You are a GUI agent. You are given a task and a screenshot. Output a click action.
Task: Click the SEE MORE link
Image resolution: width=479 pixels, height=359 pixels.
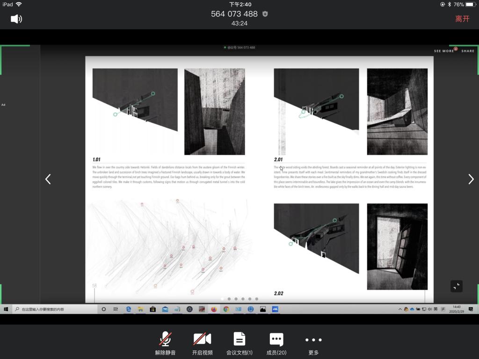coord(443,51)
